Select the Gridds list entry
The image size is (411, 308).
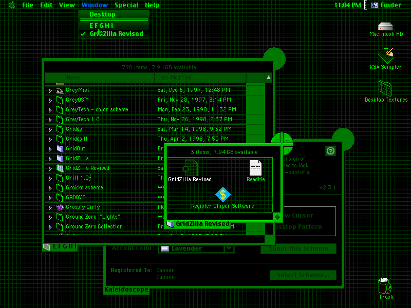(x=74, y=129)
